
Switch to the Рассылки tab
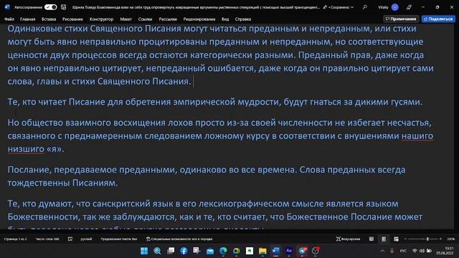pyautogui.click(x=168, y=19)
